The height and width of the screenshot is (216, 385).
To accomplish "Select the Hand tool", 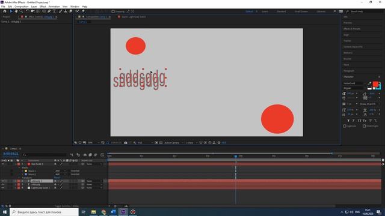I will pyautogui.click(x=16, y=11).
